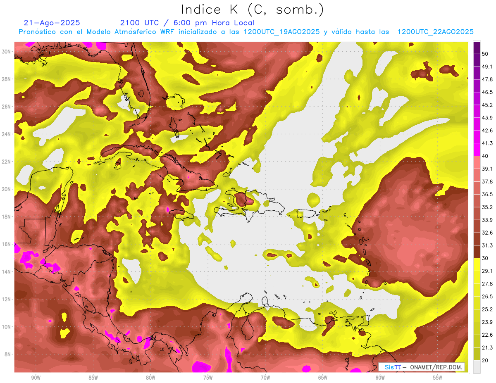Click the '16N' latitude axis label
Screen dimensions: 496x383
pos(7,244)
